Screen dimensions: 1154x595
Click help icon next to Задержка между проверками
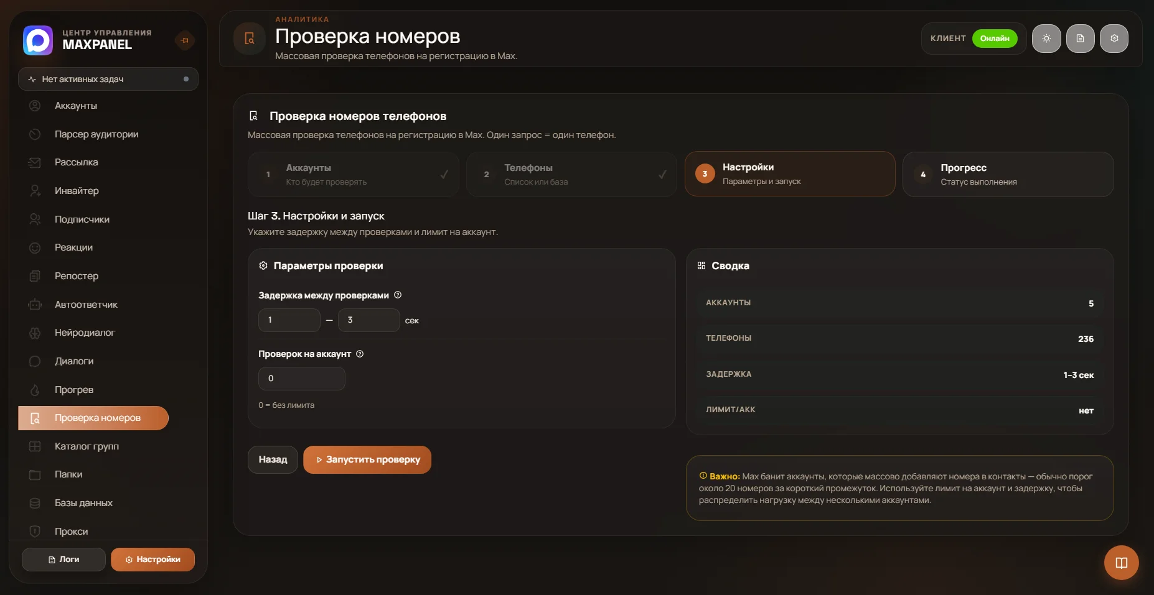398,295
